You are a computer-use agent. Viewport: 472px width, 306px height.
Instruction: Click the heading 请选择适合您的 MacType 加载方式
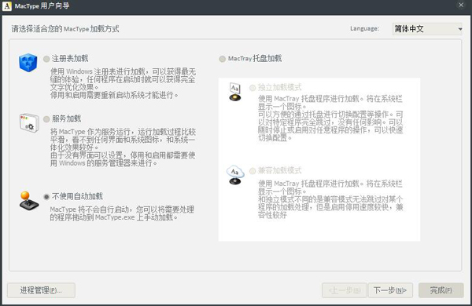65,29
